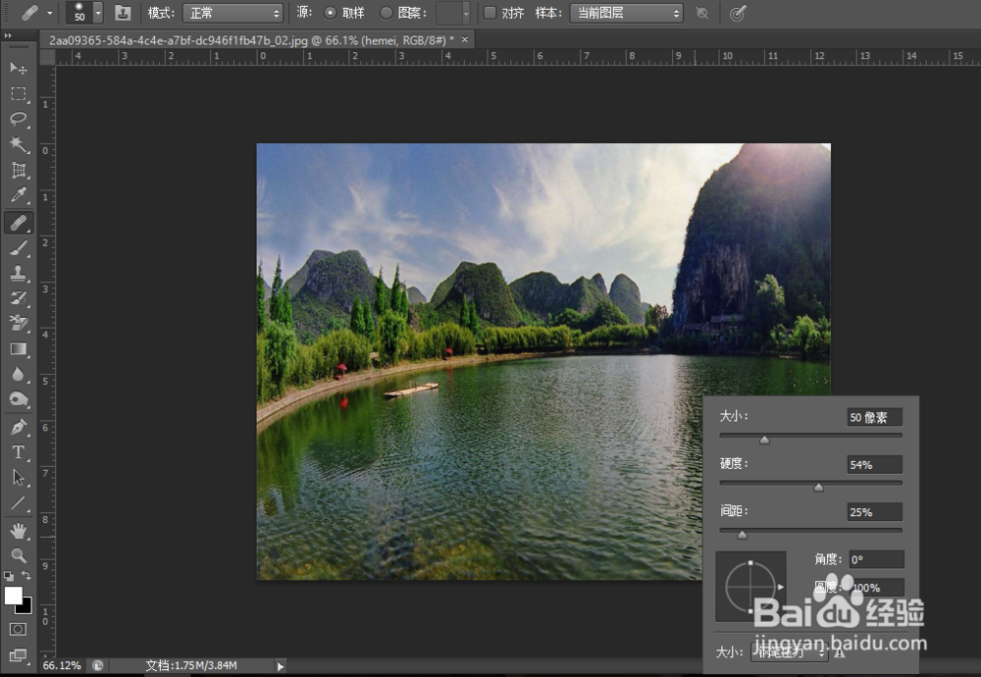Swap foreground and background colors
Screen dimensions: 981x677
(x=26, y=574)
